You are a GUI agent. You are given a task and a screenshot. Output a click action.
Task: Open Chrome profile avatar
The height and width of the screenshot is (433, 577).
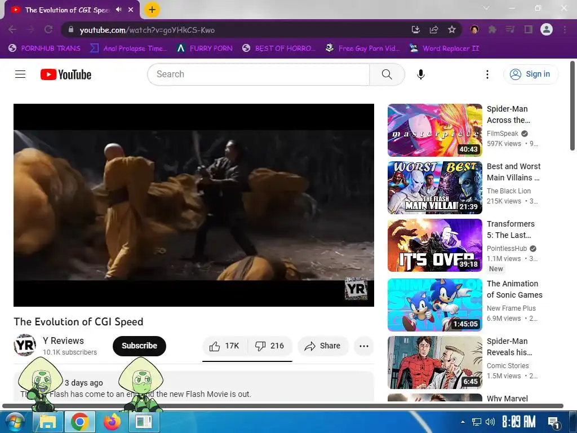tap(547, 29)
